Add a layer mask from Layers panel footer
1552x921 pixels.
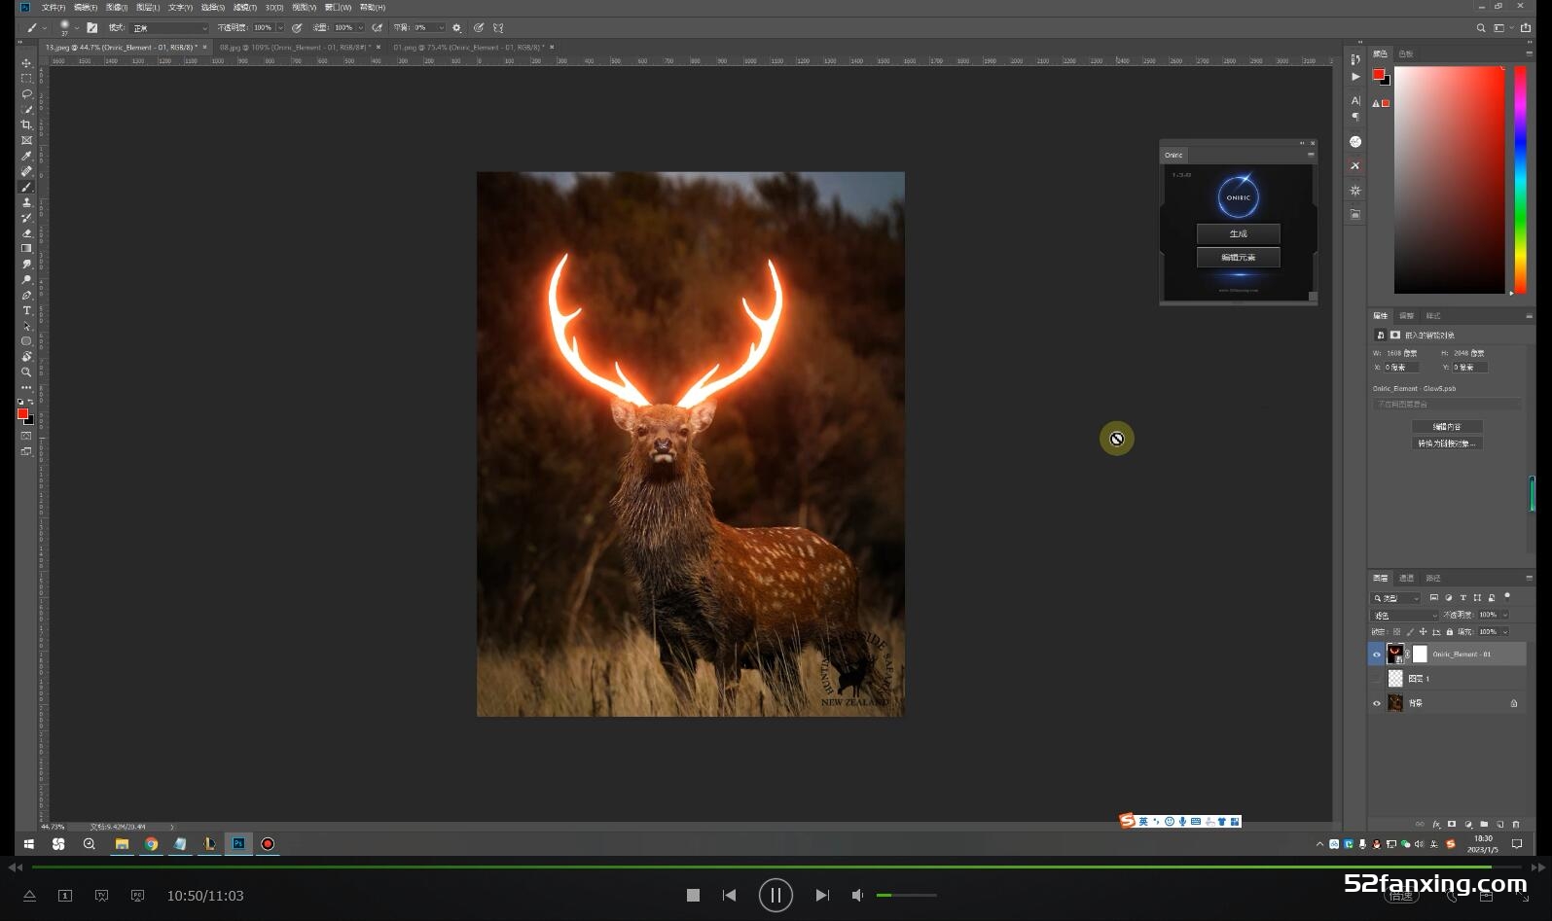(1452, 824)
